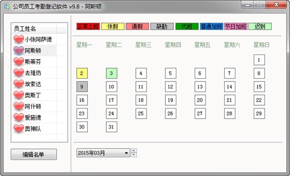Select calendar day 29
The width and height of the screenshot is (290, 176).
tap(259, 113)
